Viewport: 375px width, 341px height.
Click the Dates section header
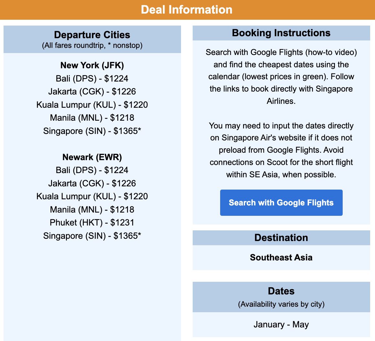coord(281,291)
